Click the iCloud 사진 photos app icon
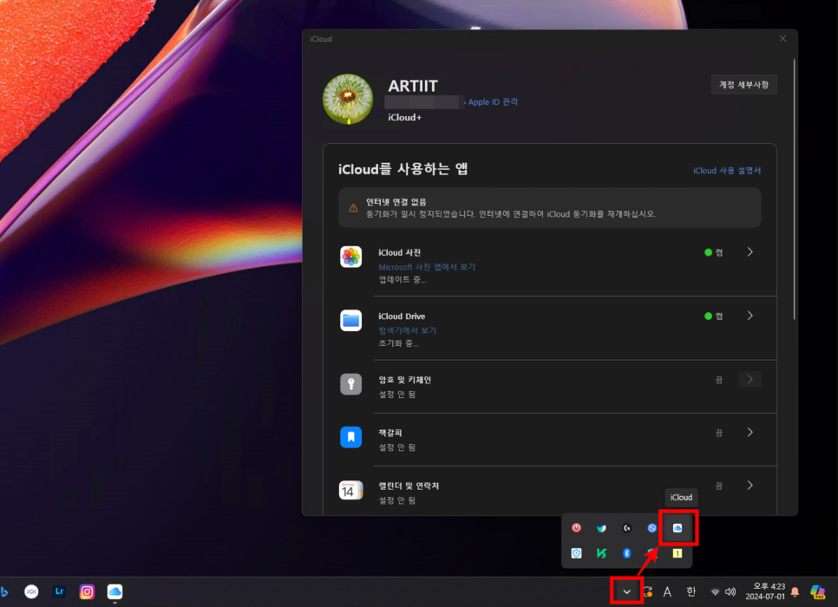This screenshot has width=838, height=607. coord(350,257)
